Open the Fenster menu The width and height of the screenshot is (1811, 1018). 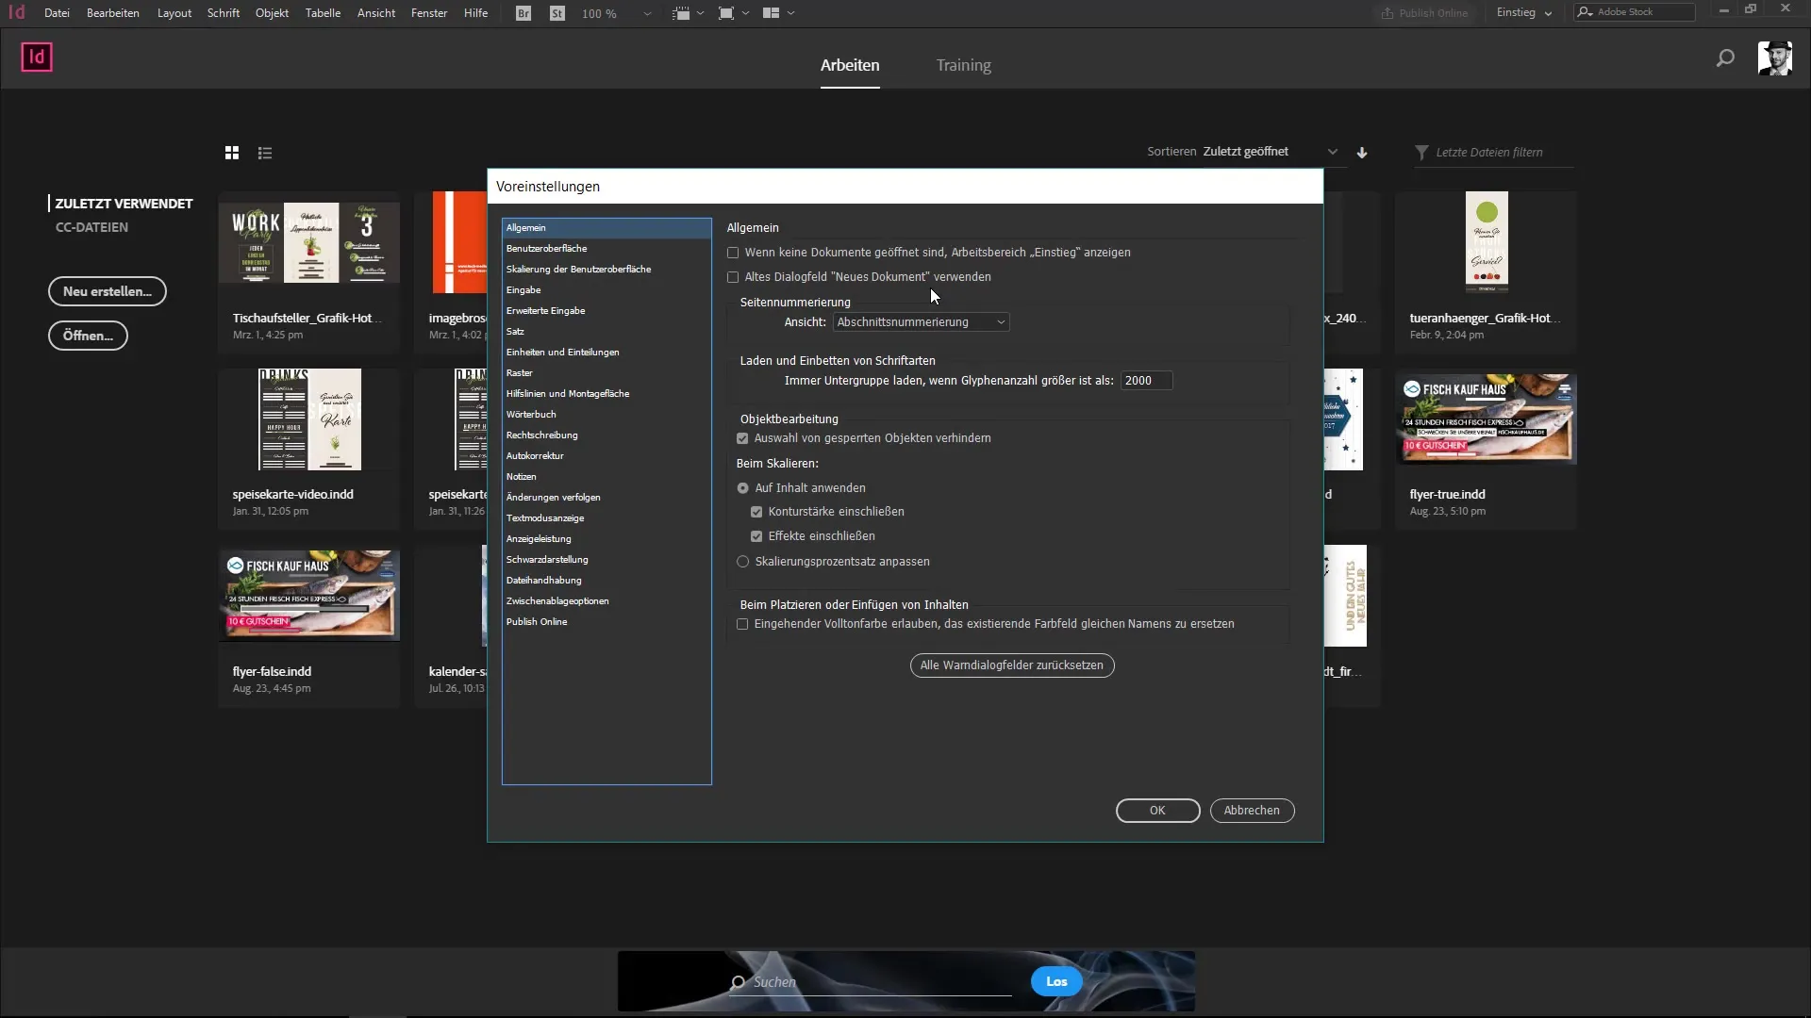(x=428, y=13)
